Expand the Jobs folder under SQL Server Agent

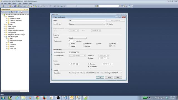pos(6,39)
